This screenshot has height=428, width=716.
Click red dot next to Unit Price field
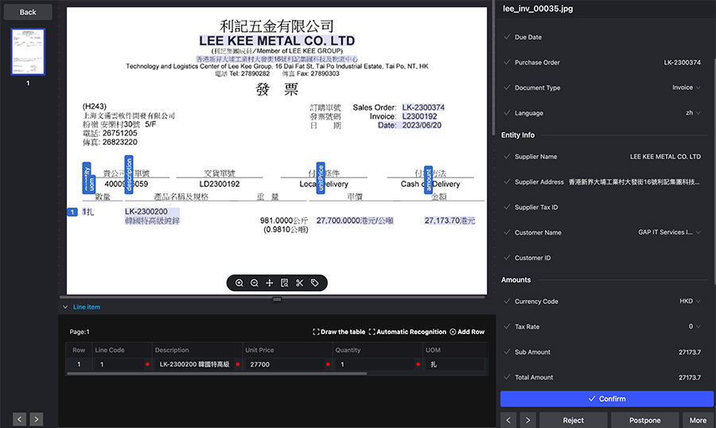[328, 364]
